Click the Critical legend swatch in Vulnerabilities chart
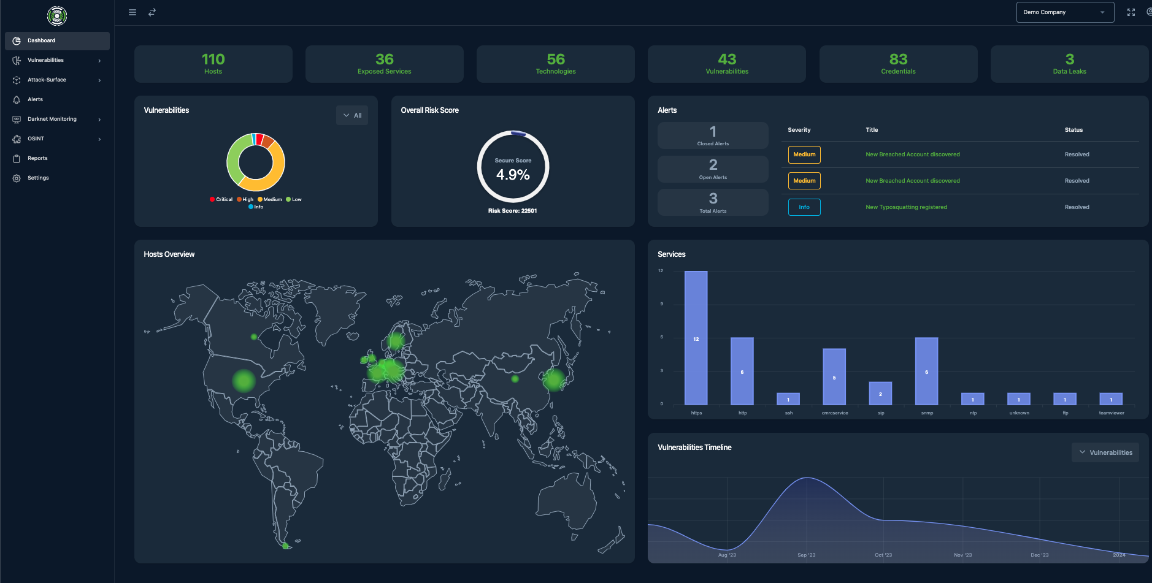This screenshot has width=1152, height=583. 211,199
